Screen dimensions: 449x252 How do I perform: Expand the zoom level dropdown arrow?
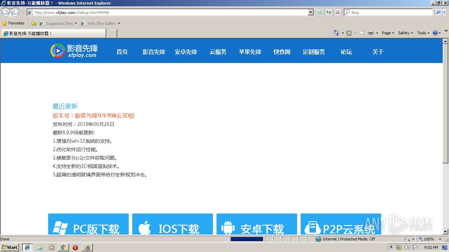pos(440,239)
